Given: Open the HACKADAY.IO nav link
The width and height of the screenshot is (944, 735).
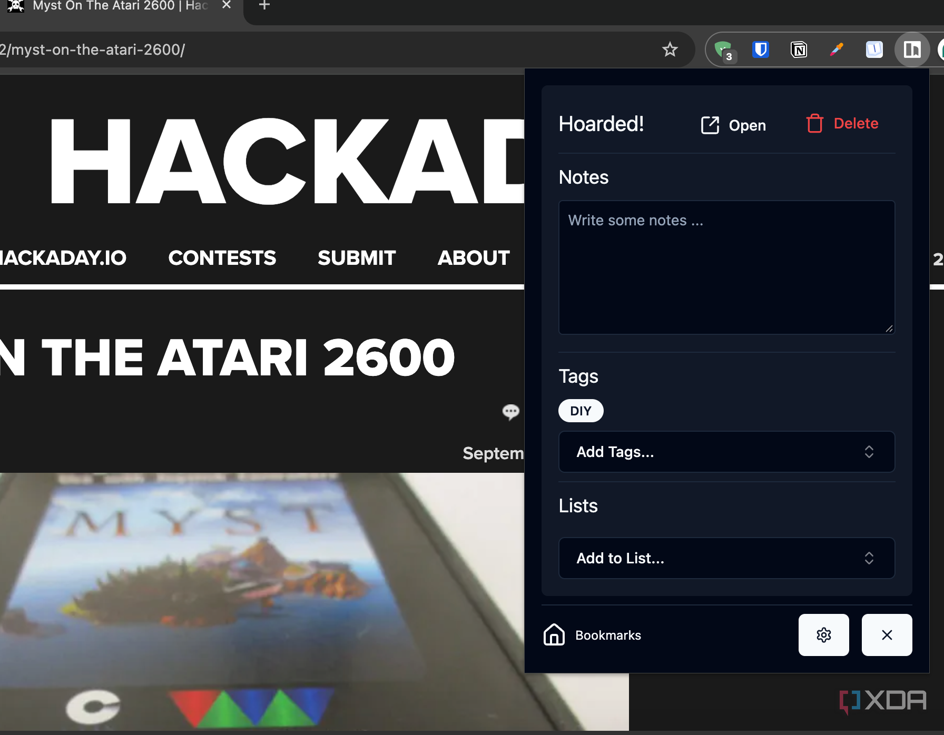Looking at the screenshot, I should (63, 258).
